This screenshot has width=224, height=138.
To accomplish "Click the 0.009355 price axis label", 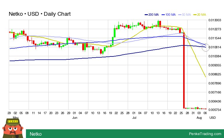I will (215, 65).
